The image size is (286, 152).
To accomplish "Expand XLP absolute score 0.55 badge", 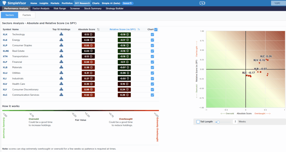I will point(88,45).
